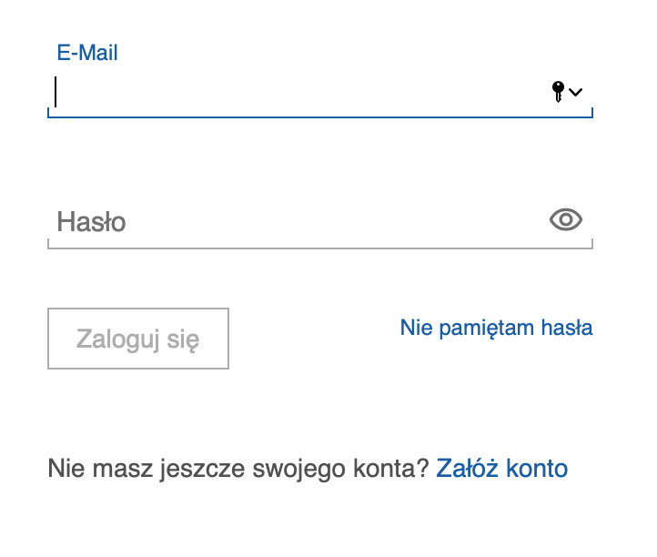Open the Nie pamiętam hasła link
This screenshot has height=557, width=657.
pyautogui.click(x=496, y=328)
